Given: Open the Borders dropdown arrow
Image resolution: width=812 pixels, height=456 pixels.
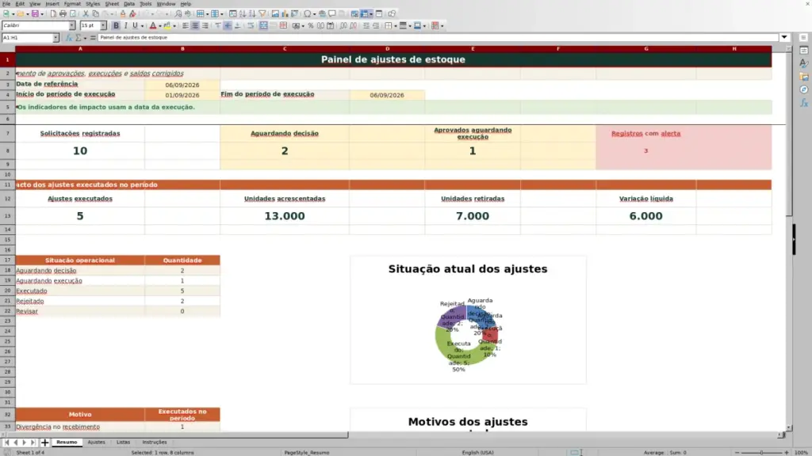Looking at the screenshot, I should tap(396, 26).
